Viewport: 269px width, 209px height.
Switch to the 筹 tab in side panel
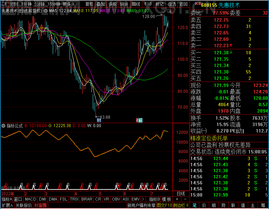pyautogui.click(x=263, y=205)
